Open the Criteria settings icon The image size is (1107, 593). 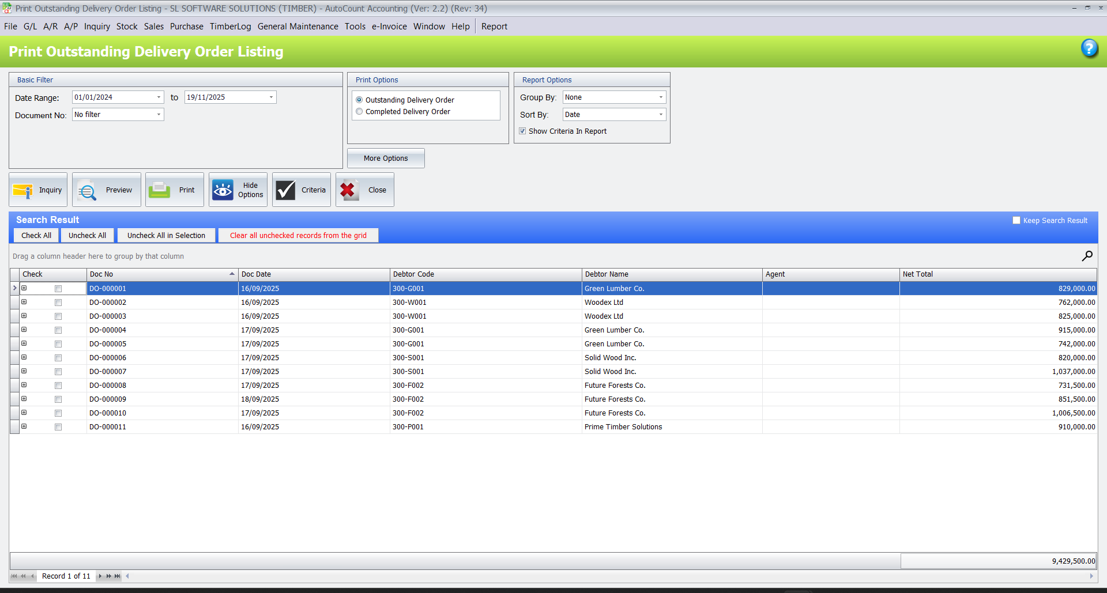point(300,190)
